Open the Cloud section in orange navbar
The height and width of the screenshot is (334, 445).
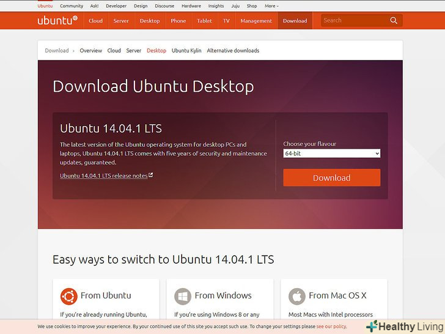tap(95, 21)
